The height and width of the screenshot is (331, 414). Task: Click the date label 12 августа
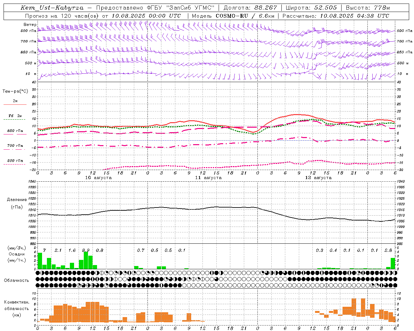pos(318,178)
